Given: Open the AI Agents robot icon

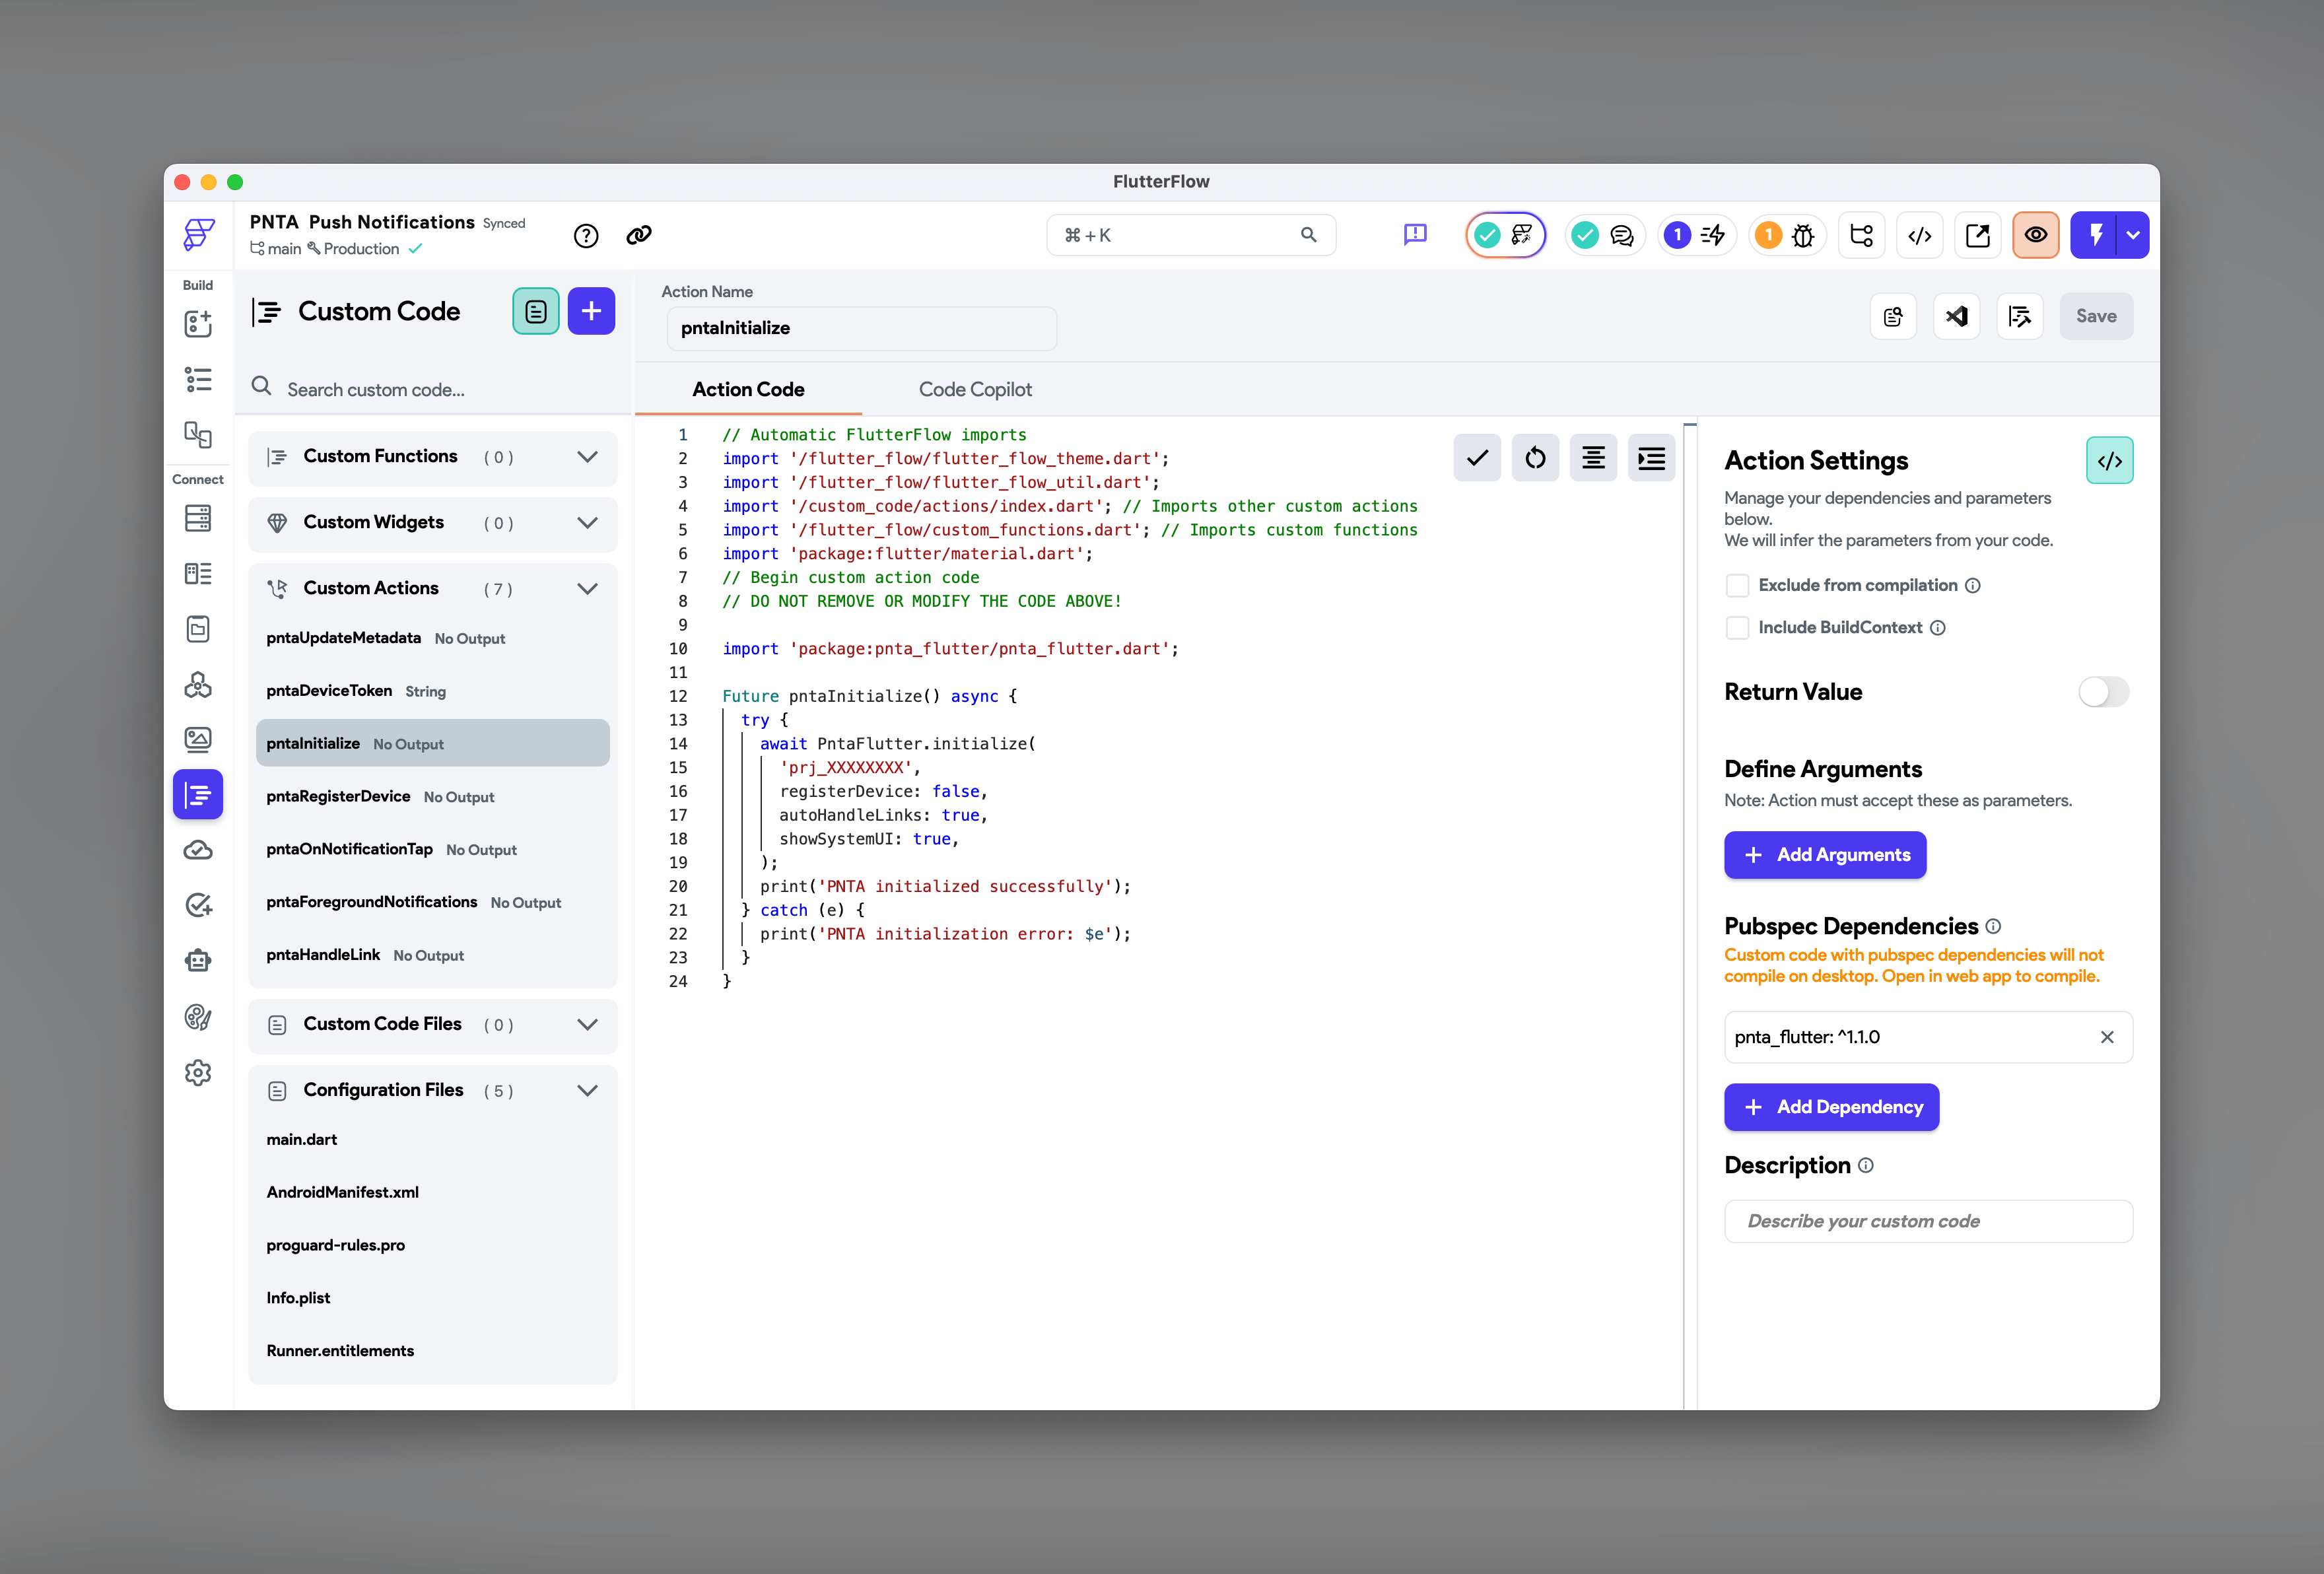Looking at the screenshot, I should [x=198, y=961].
